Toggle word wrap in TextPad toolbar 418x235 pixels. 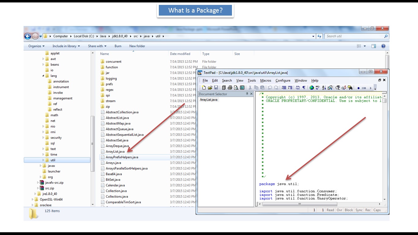pos(298,88)
